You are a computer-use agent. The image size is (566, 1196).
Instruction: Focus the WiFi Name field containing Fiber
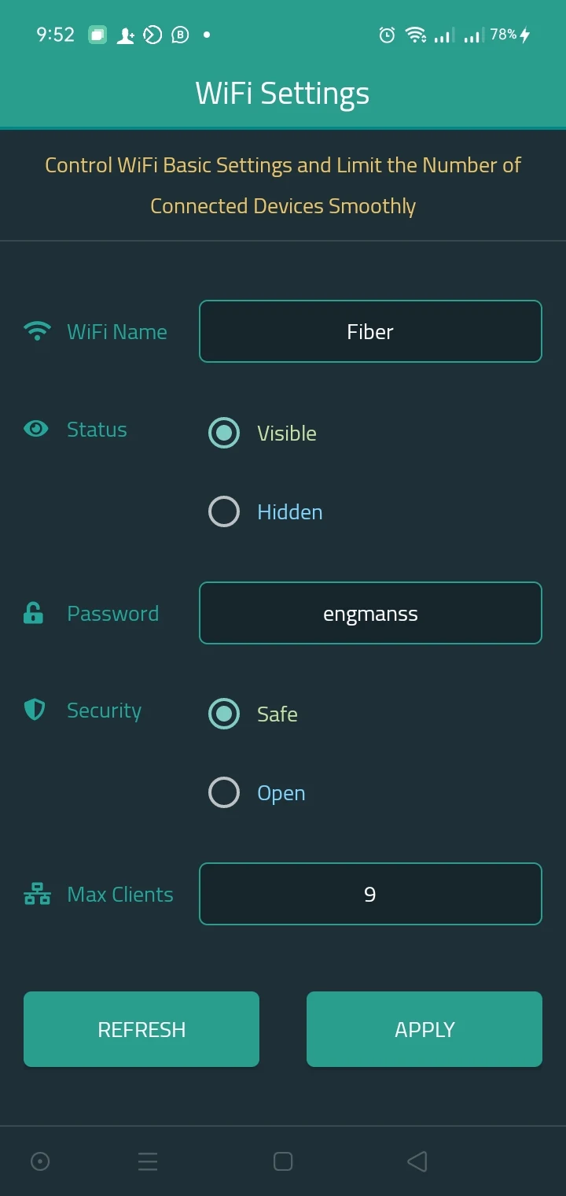pos(370,331)
